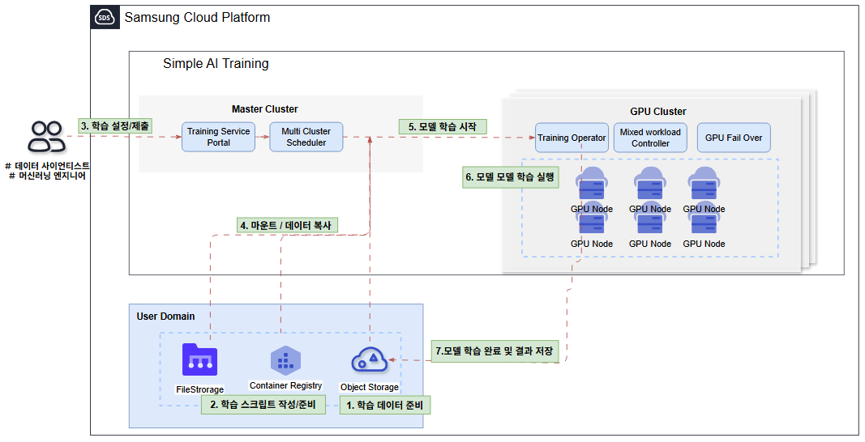Select the bottom-middle GPU Node server icon
865x442 pixels.
pos(650,223)
